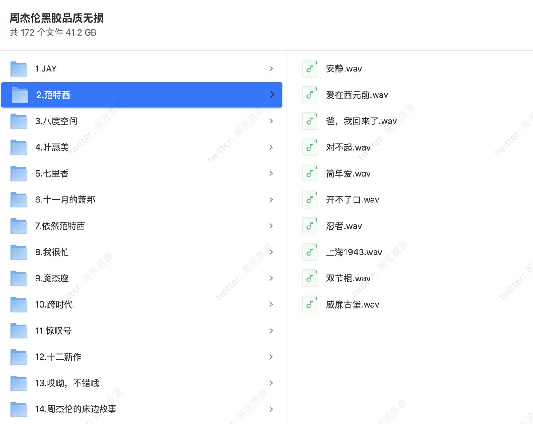The width and height of the screenshot is (533, 424).
Task: Click the audio icon of 爱在西元前.wav
Action: click(310, 95)
